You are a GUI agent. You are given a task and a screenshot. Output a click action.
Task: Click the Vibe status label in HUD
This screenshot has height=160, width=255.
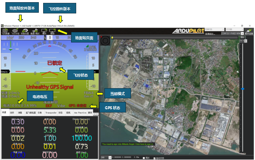pos(61,106)
